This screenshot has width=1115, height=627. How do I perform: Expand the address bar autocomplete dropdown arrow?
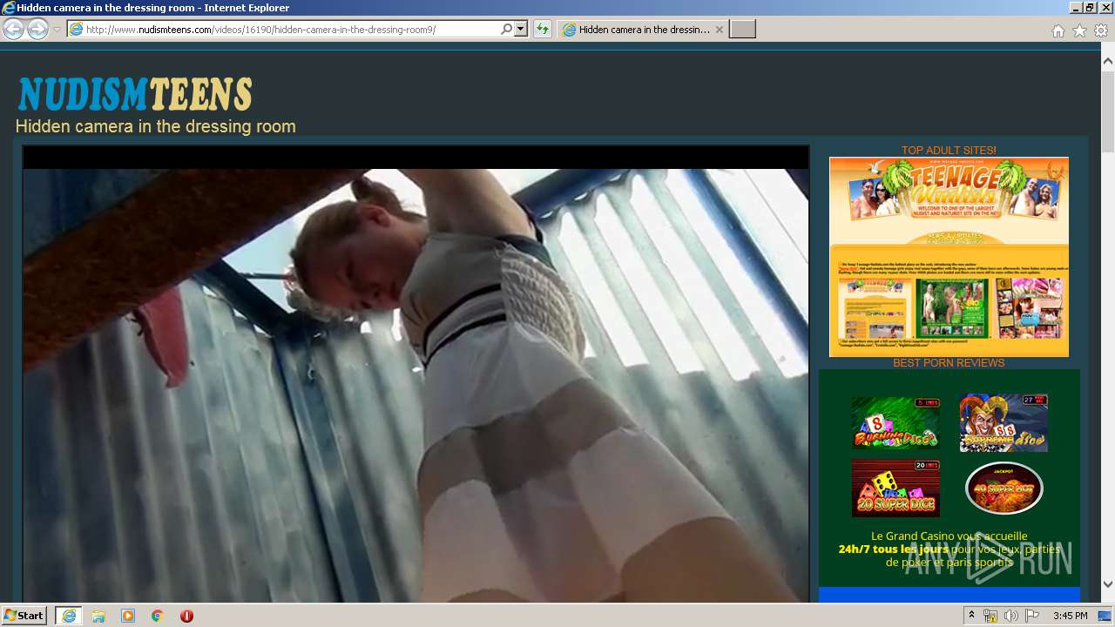click(x=521, y=30)
